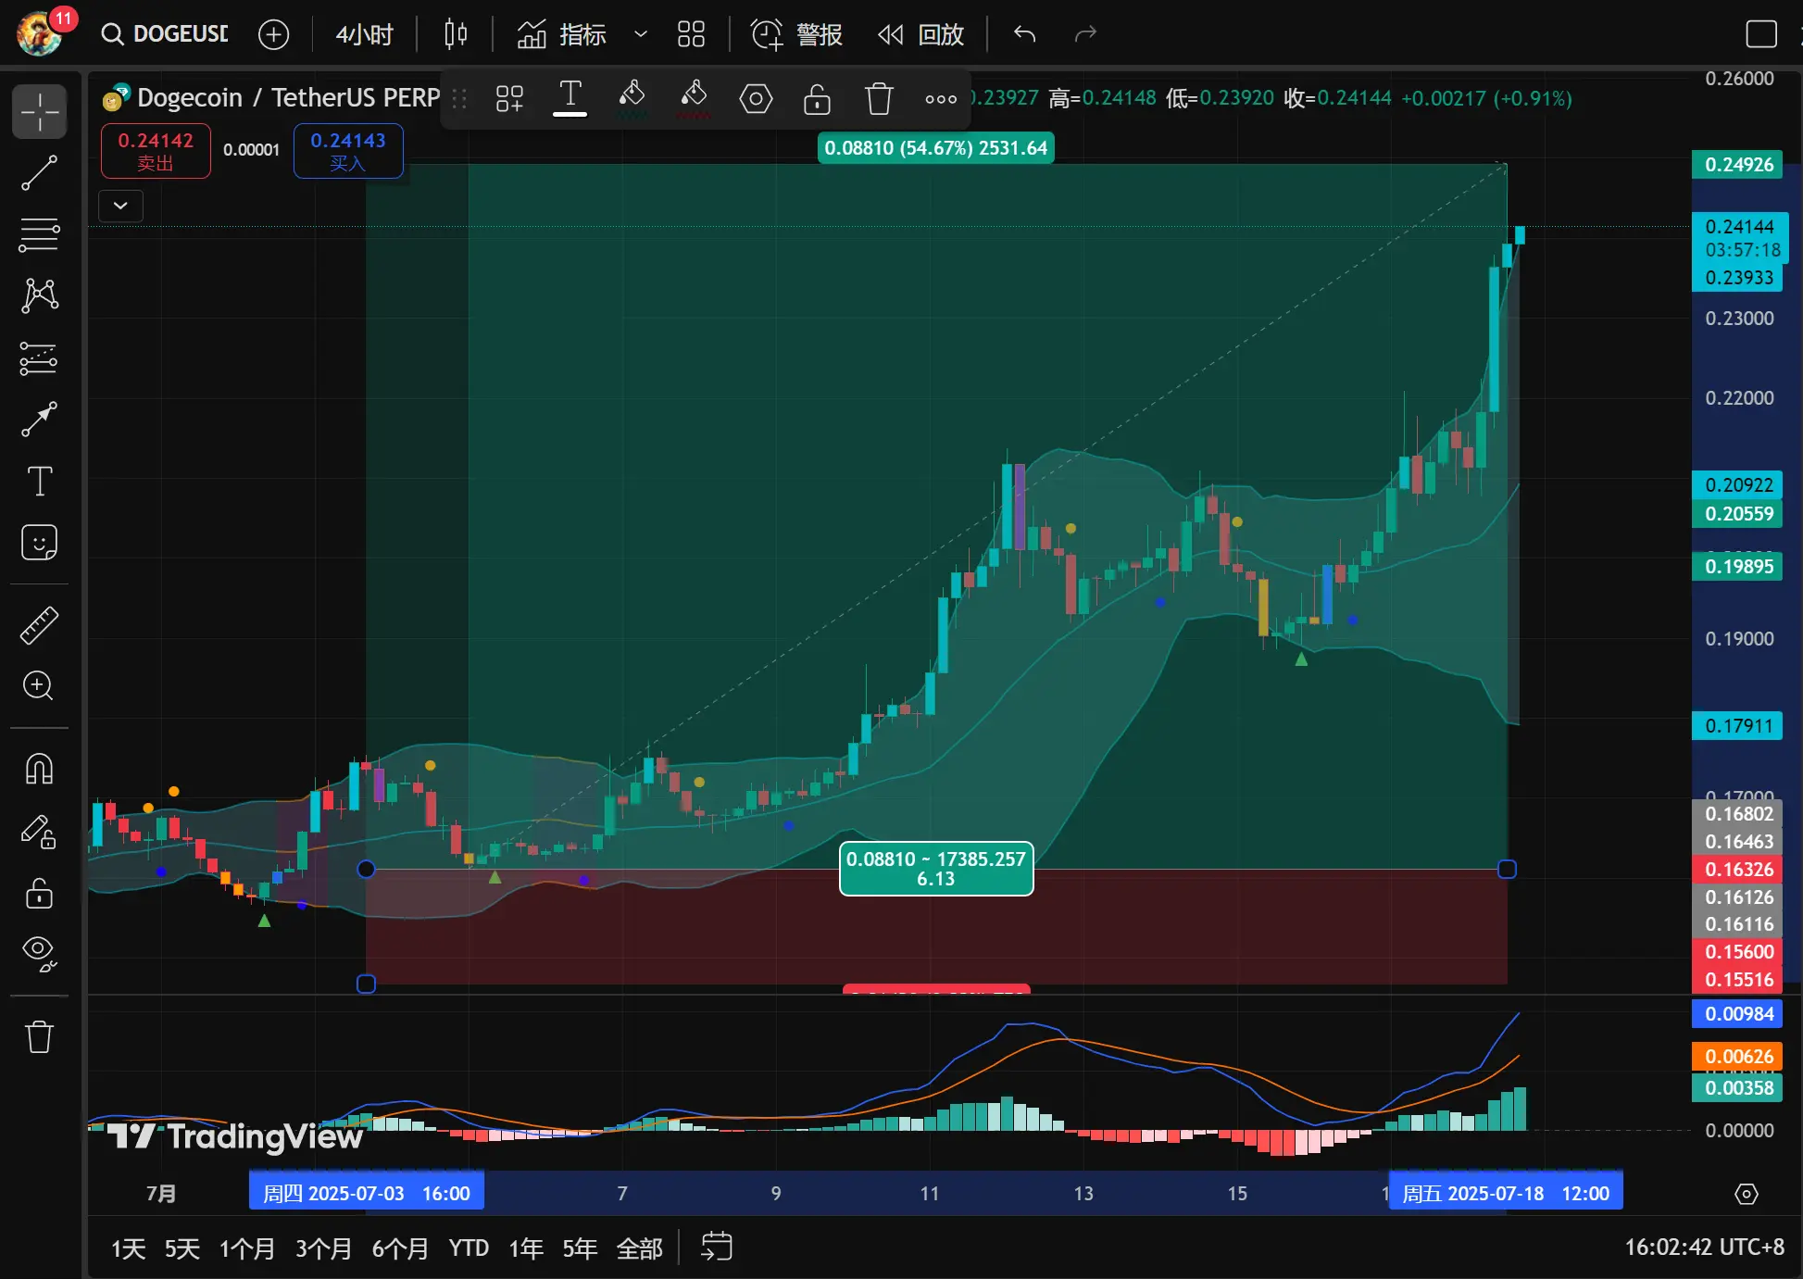1803x1279 pixels.
Task: Select the arrow annotation tool
Action: [40, 419]
